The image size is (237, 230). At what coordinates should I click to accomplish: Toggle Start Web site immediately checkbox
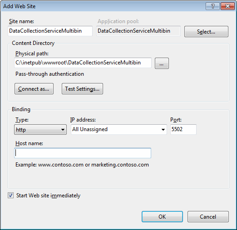point(11,196)
